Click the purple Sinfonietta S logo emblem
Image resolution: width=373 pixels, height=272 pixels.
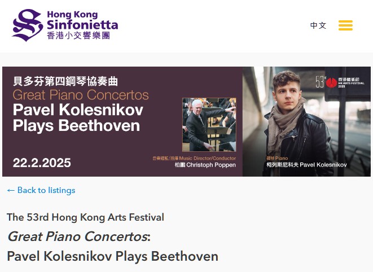(27, 25)
